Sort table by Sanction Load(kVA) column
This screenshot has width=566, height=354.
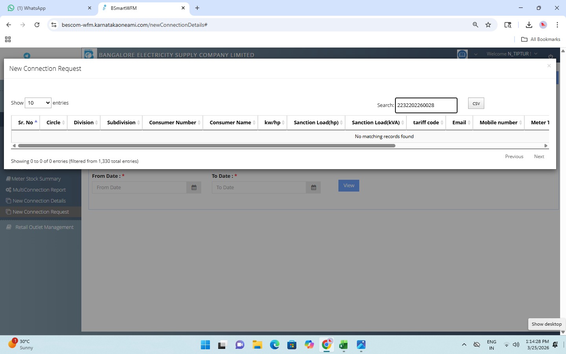click(376, 123)
